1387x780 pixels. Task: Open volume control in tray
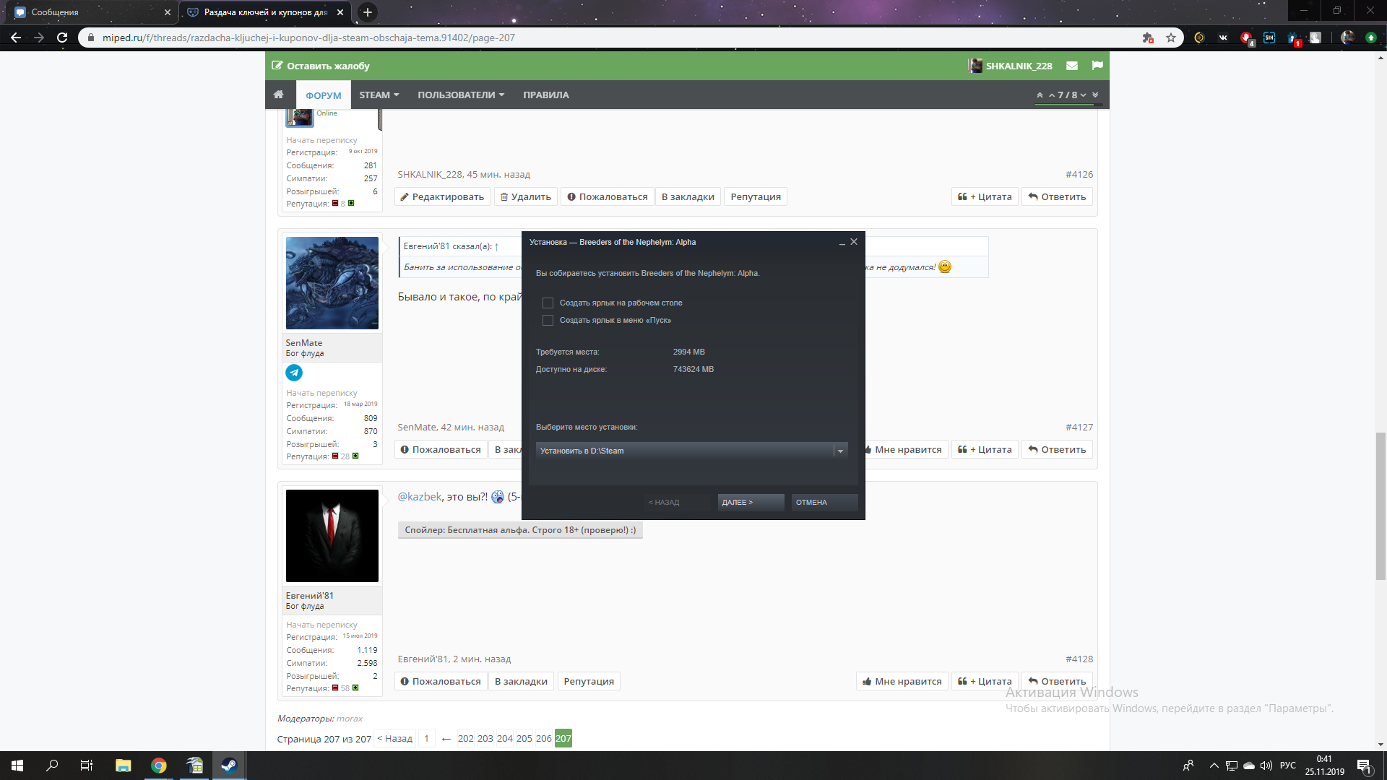click(1266, 766)
